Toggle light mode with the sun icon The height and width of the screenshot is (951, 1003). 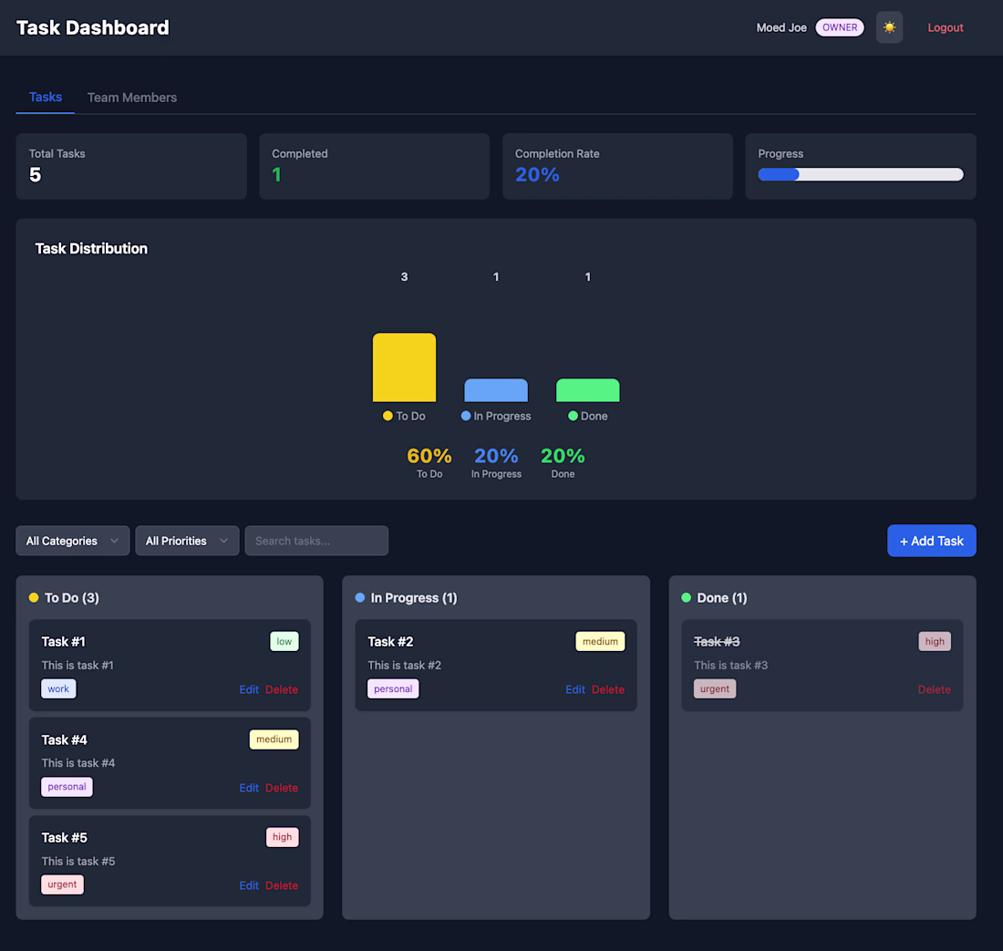[x=889, y=27]
